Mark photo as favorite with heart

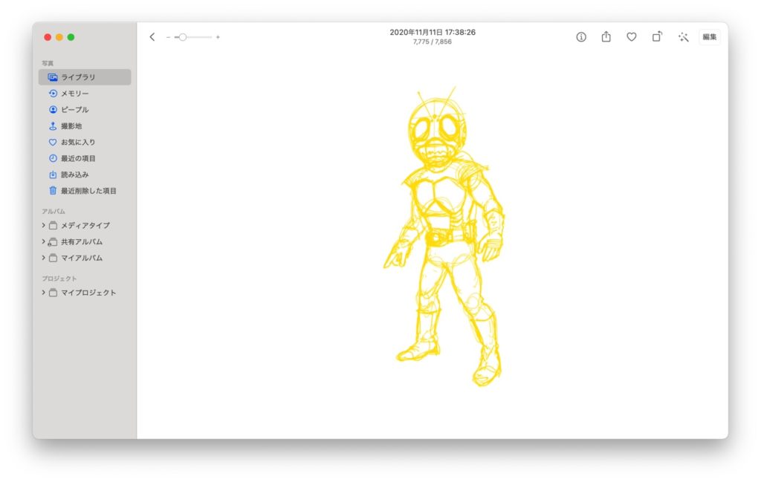pos(632,37)
